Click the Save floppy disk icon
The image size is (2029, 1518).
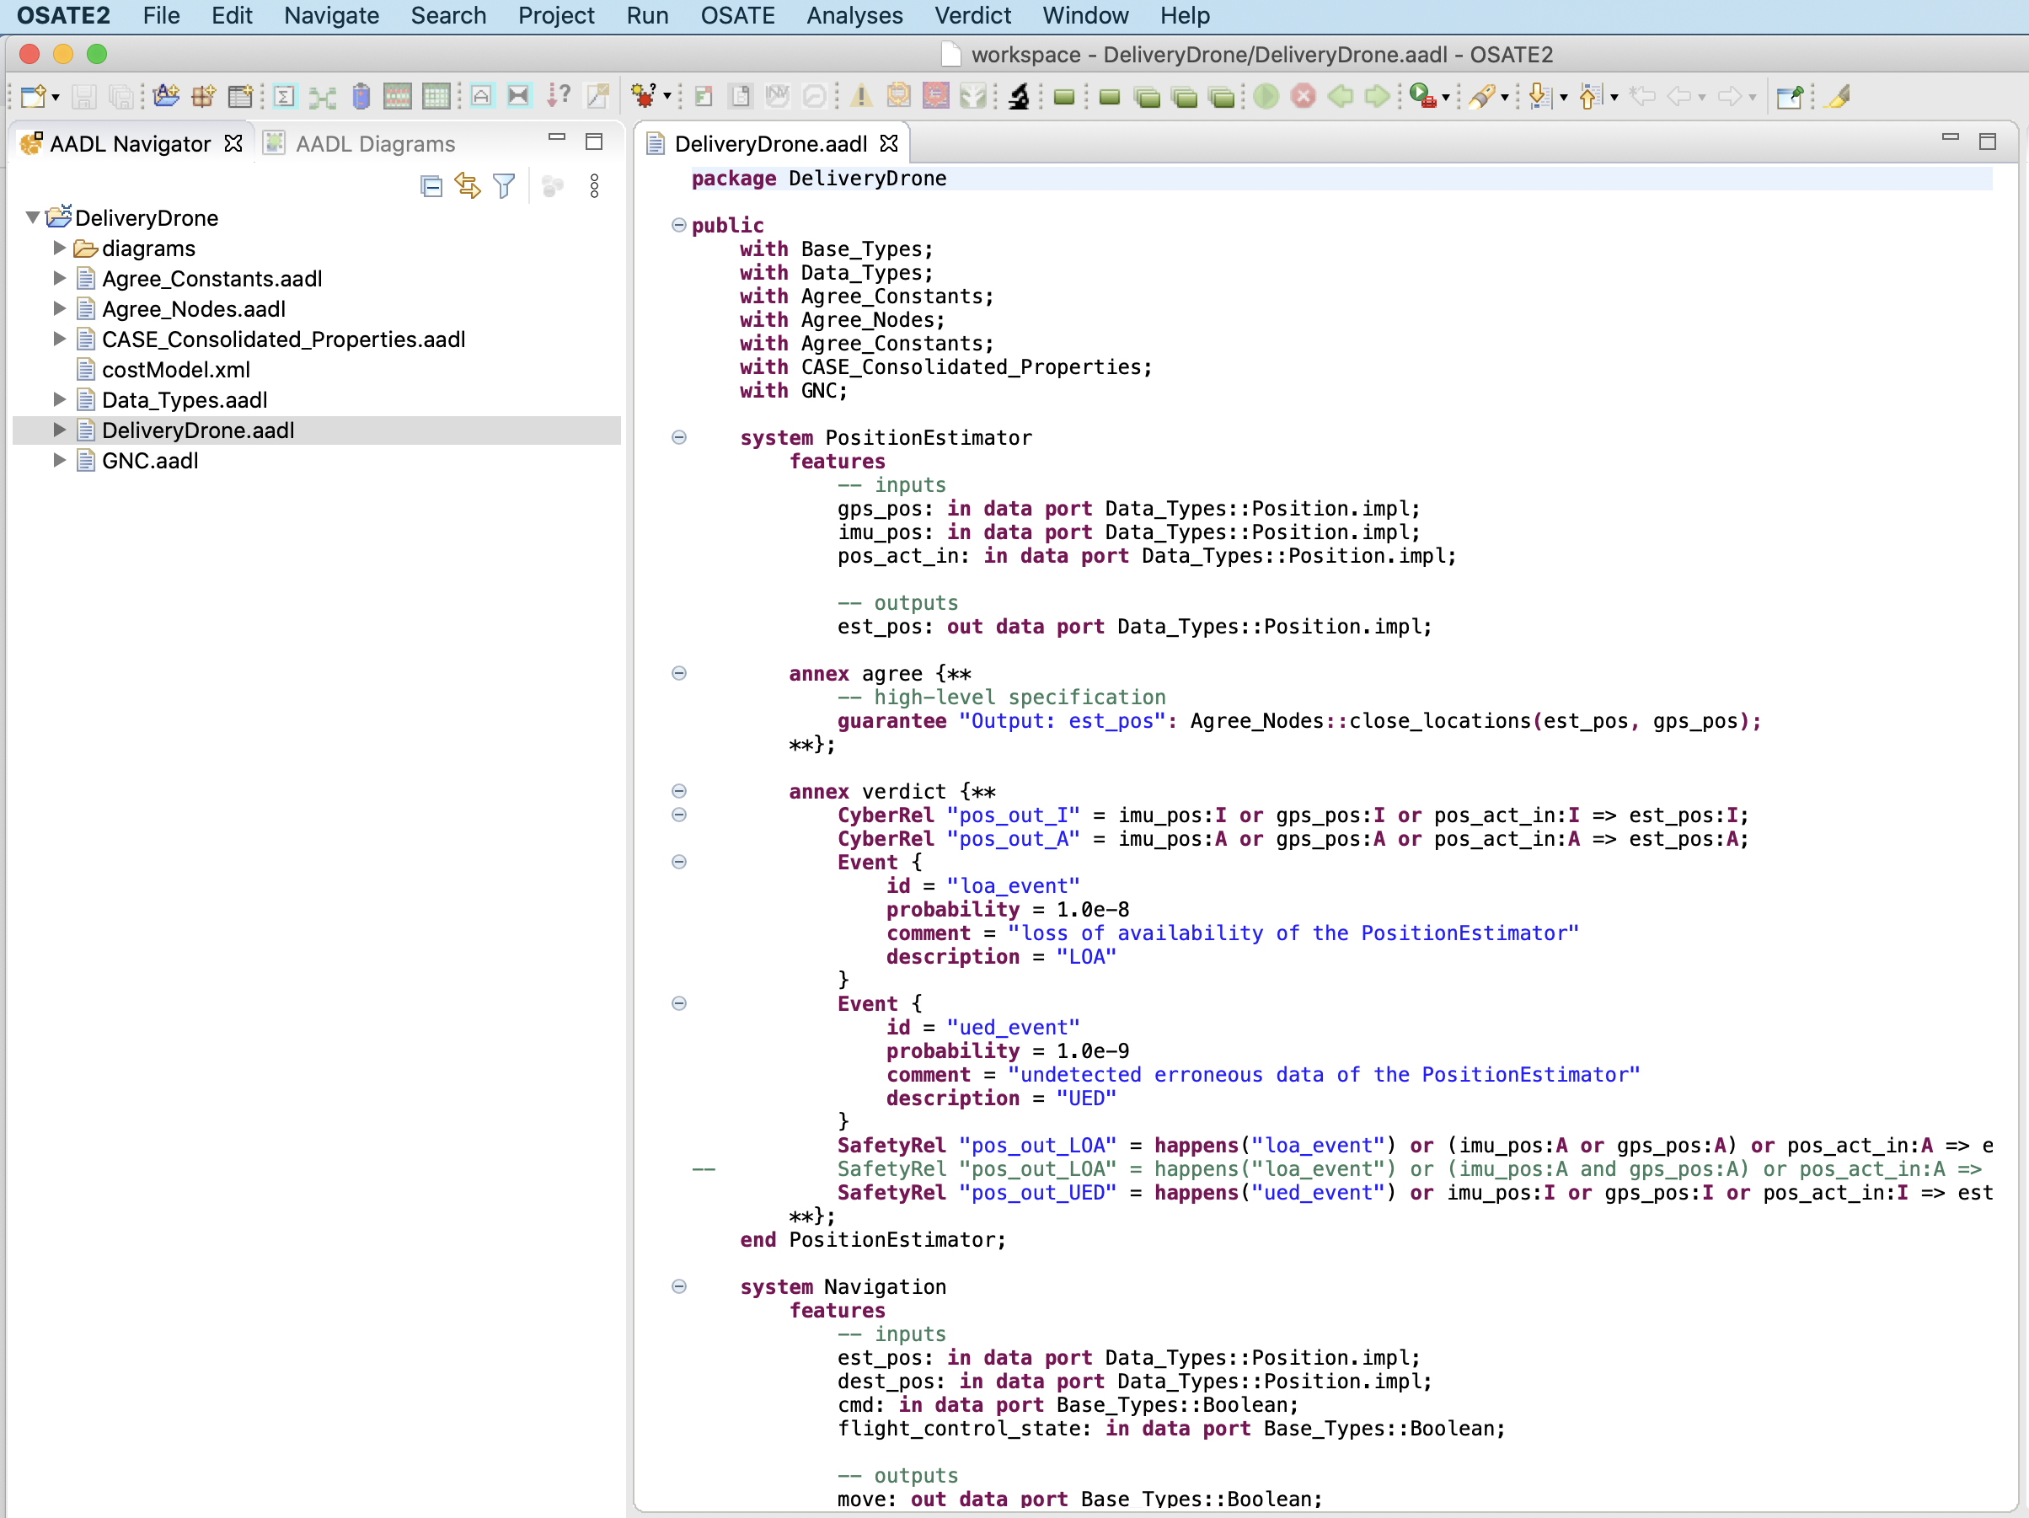[x=84, y=96]
